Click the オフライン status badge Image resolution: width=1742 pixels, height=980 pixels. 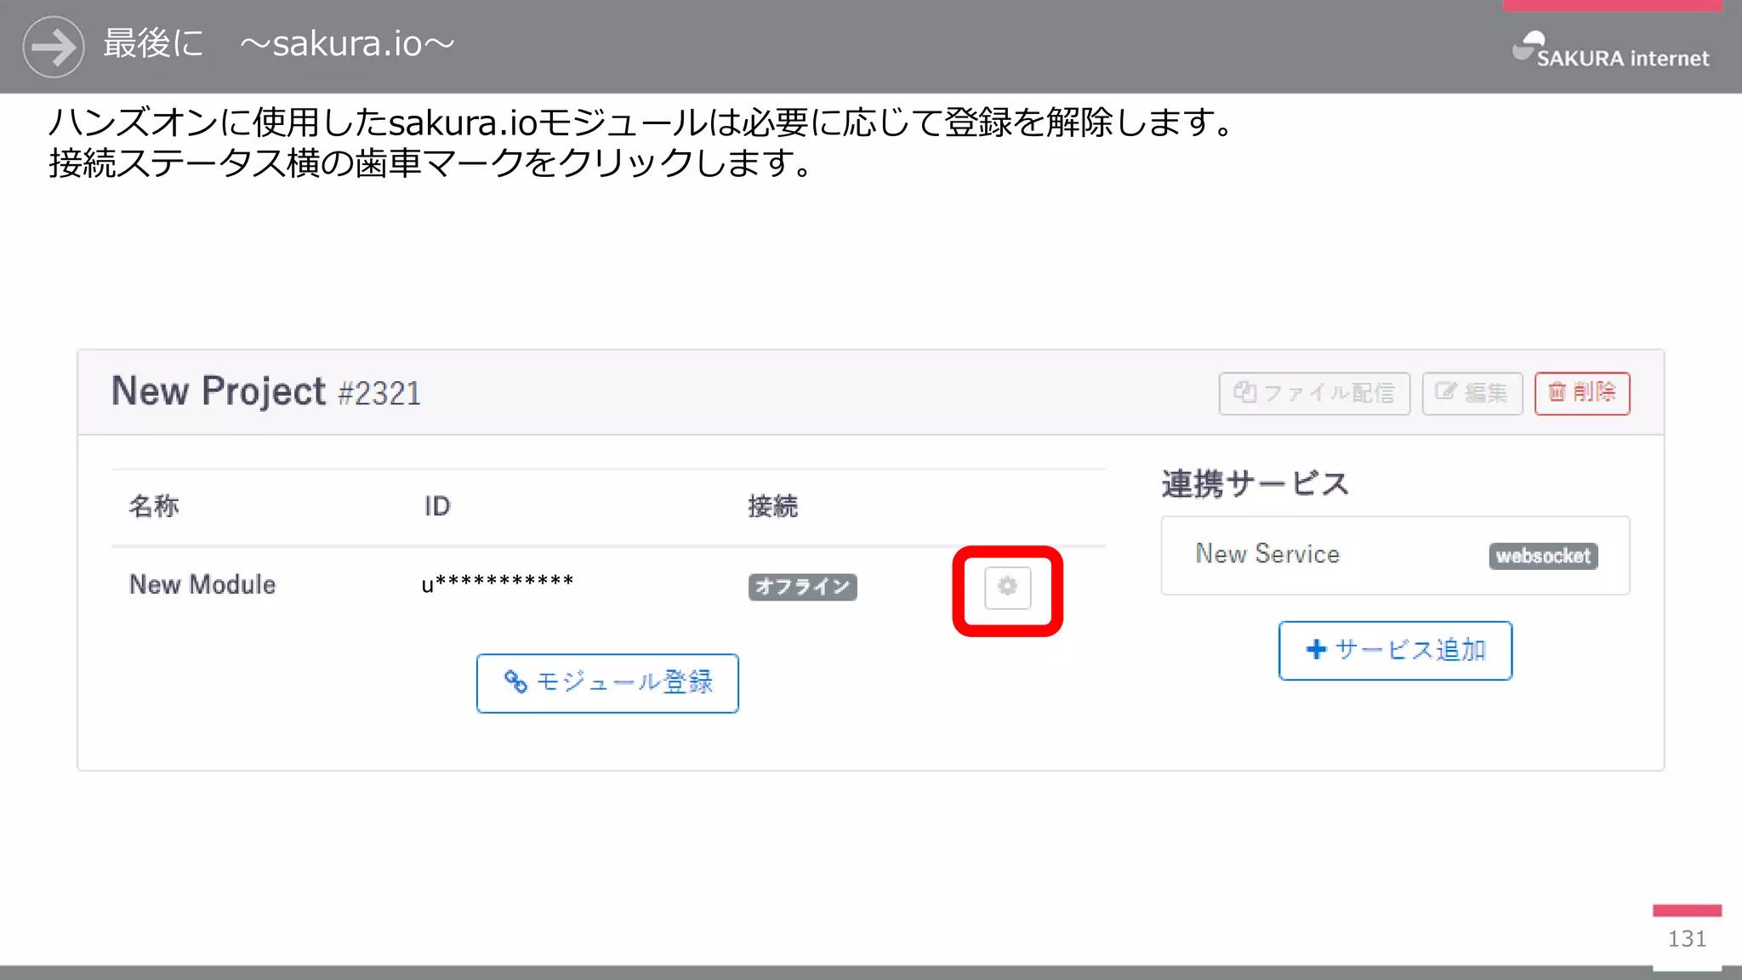802,587
